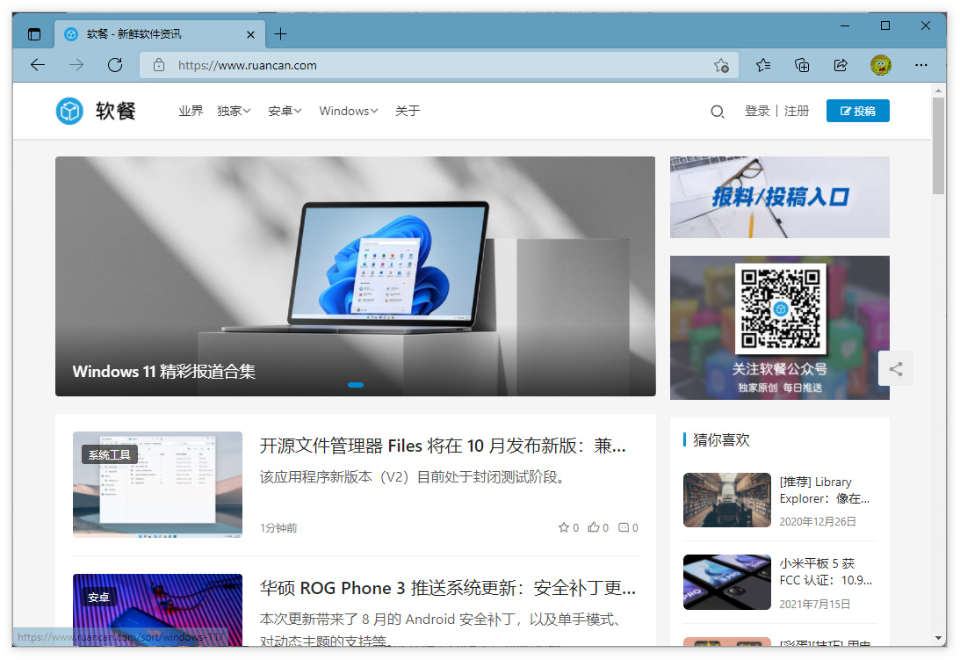960x660 pixels.
Task: Click the WeChat QR code image
Action: click(x=780, y=309)
